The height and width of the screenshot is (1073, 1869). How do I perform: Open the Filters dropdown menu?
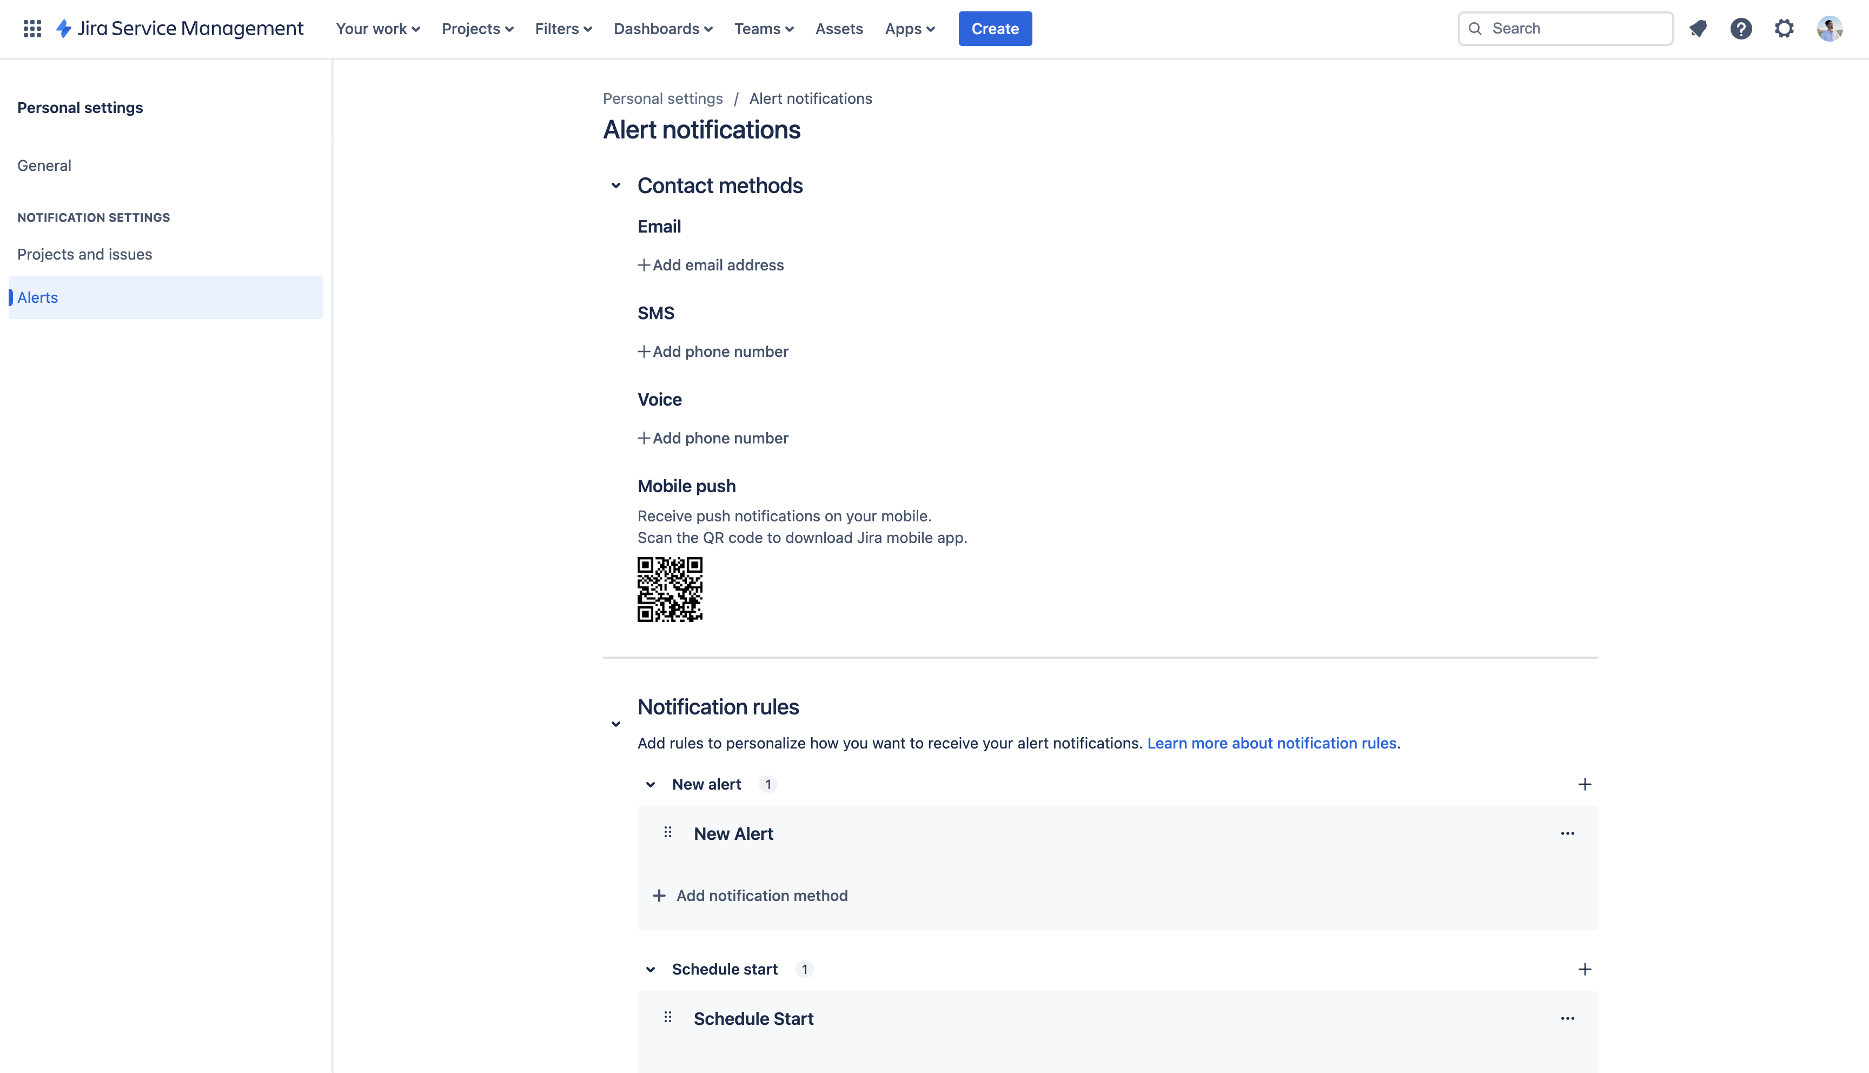(x=564, y=29)
